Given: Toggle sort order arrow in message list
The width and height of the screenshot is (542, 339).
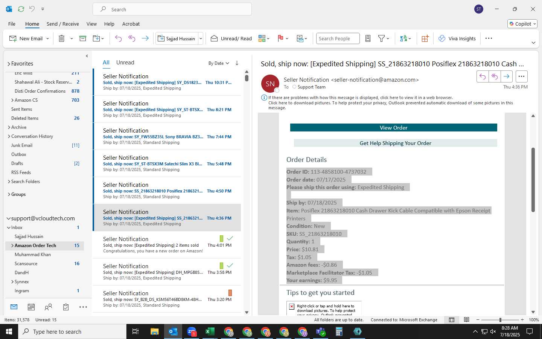Looking at the screenshot, I should pos(237,63).
